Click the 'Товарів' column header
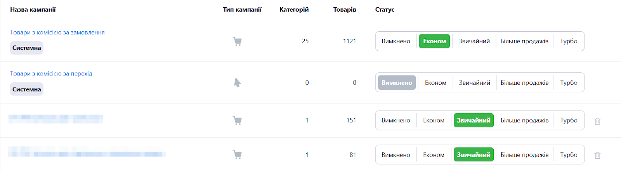Screen dimensions: 621x171 (344, 10)
